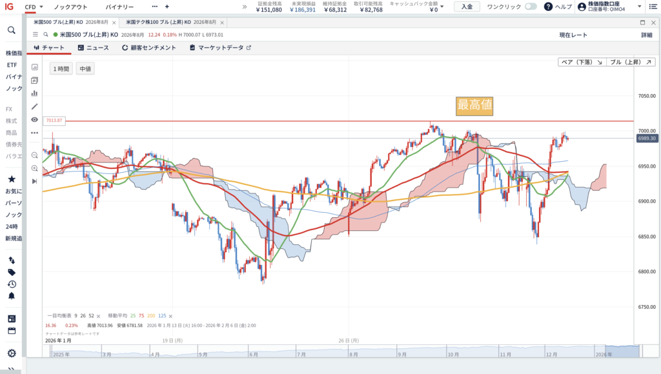661x374 pixels.
Task: Zoom out on the chart with magnifier minus
Action: point(34,155)
